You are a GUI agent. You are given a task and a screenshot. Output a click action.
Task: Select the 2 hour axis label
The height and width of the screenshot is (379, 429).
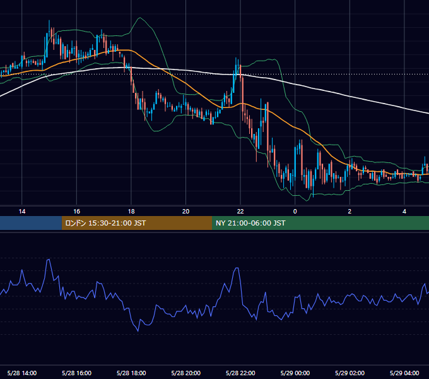tap(350, 212)
